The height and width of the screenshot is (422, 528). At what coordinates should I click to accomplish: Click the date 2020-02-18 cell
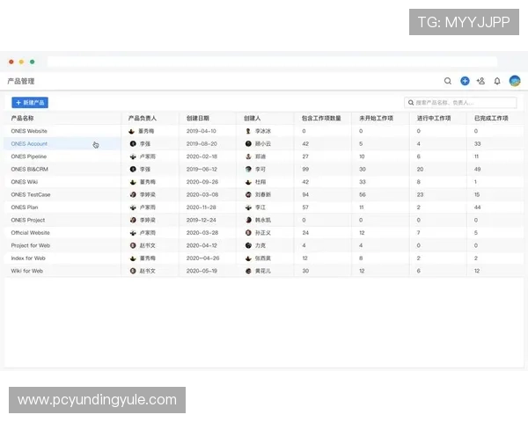coord(202,156)
